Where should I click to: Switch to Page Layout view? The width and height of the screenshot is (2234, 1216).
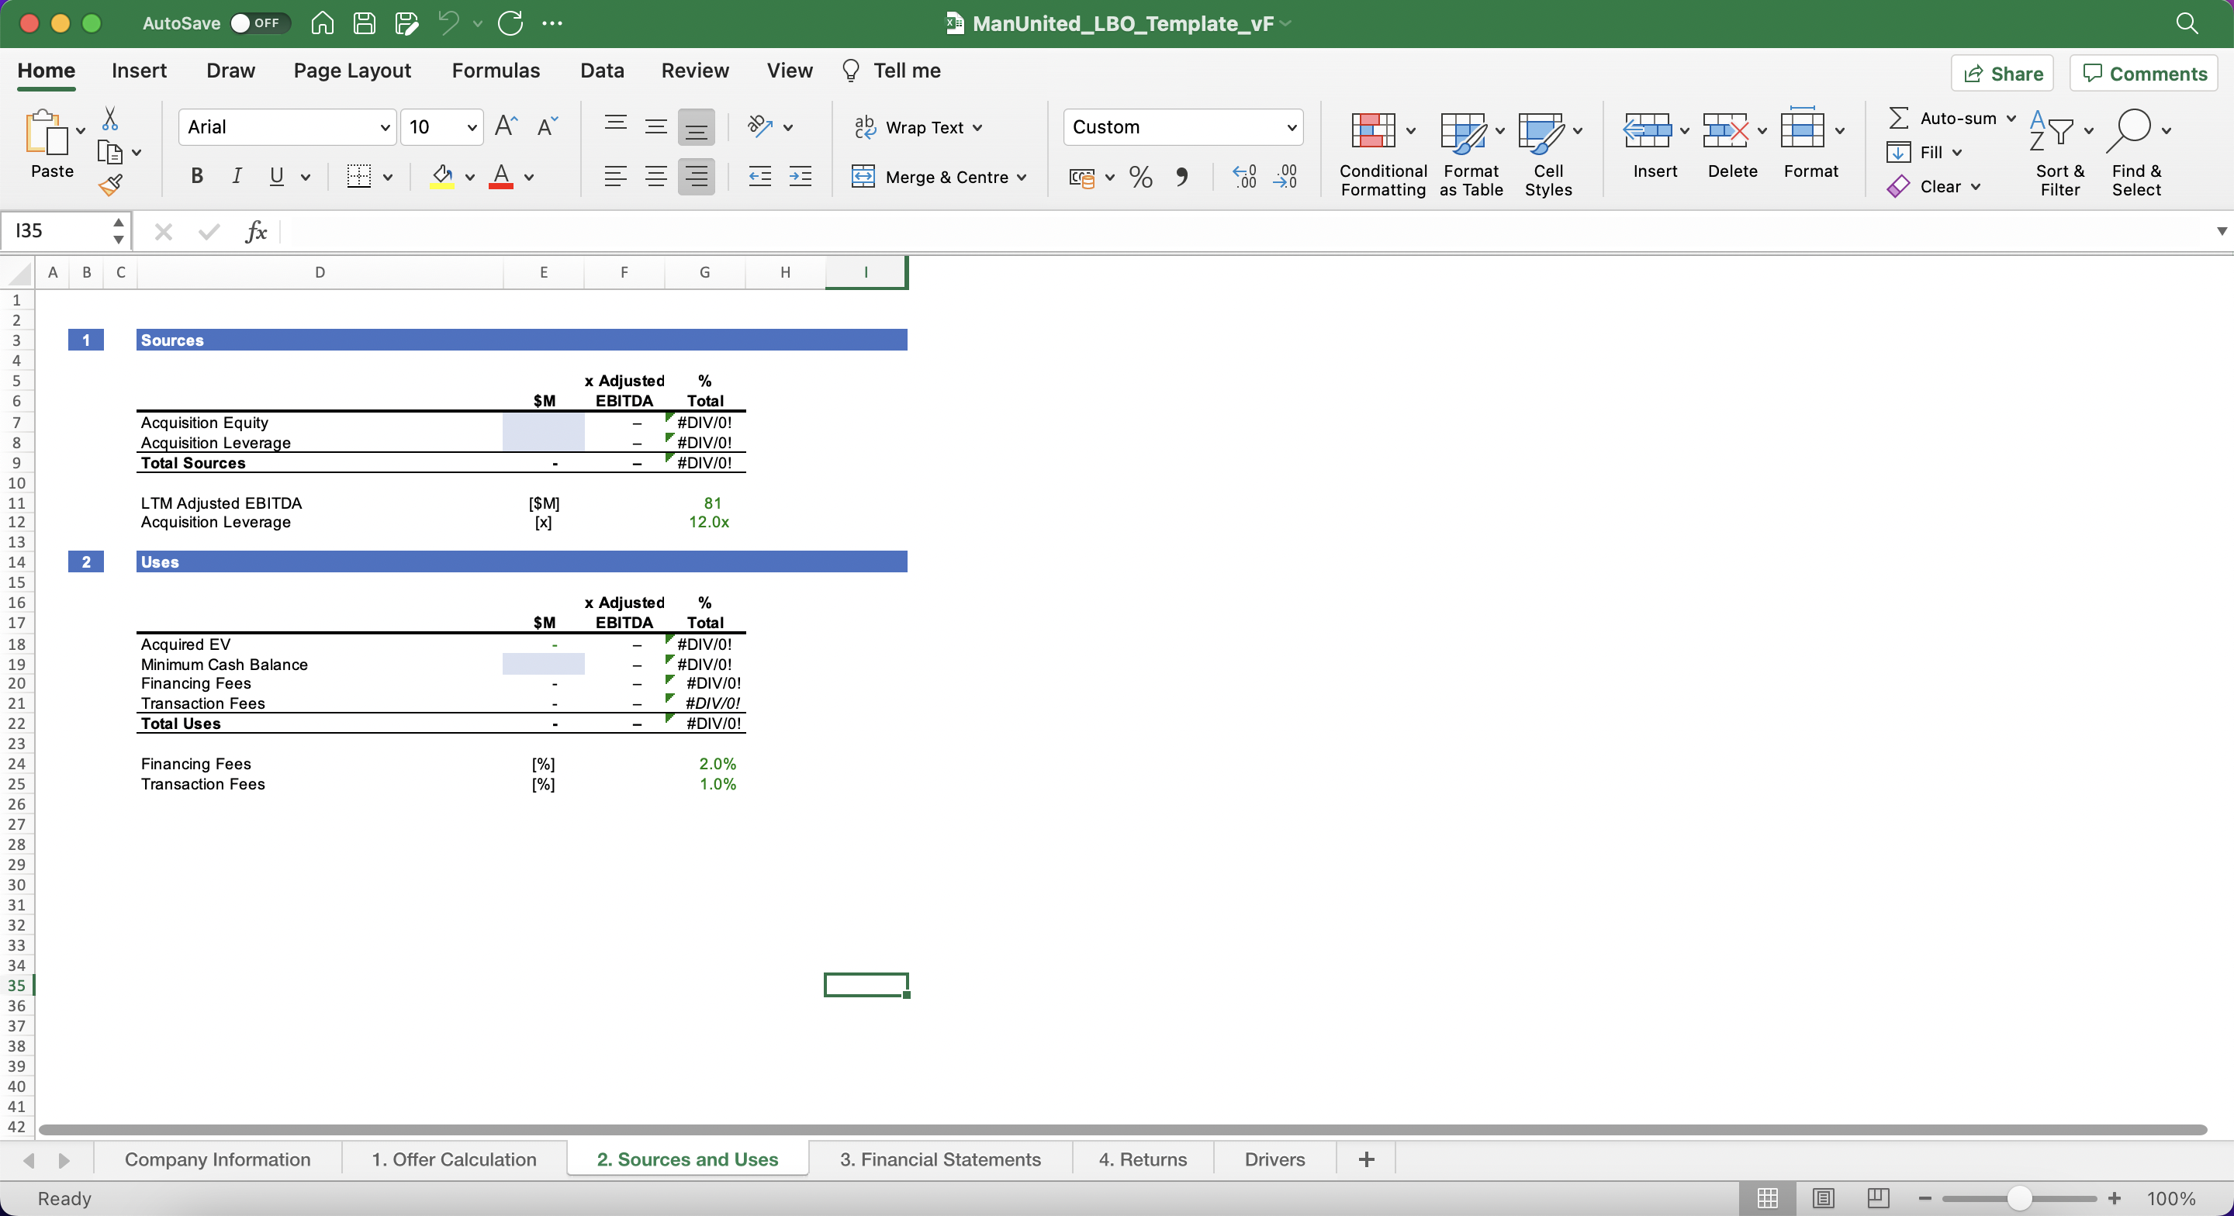1823,1199
